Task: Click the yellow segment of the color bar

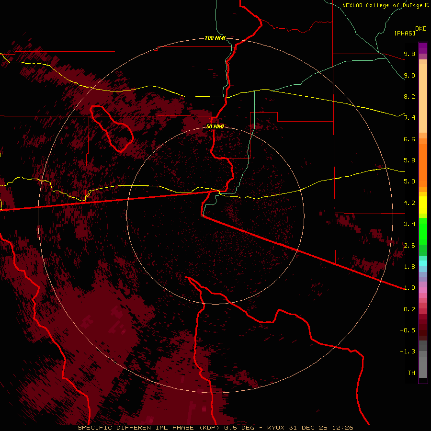Action: (423, 205)
